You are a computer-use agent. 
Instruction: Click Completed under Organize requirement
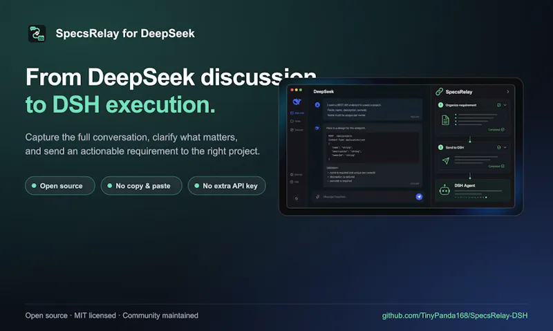pyautogui.click(x=496, y=130)
